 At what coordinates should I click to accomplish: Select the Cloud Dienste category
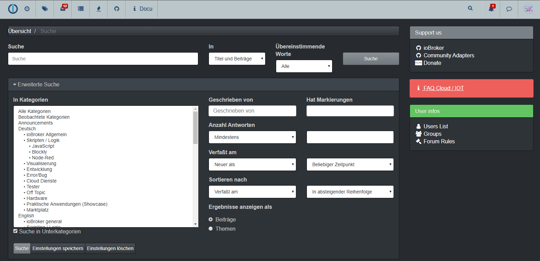[x=42, y=181]
